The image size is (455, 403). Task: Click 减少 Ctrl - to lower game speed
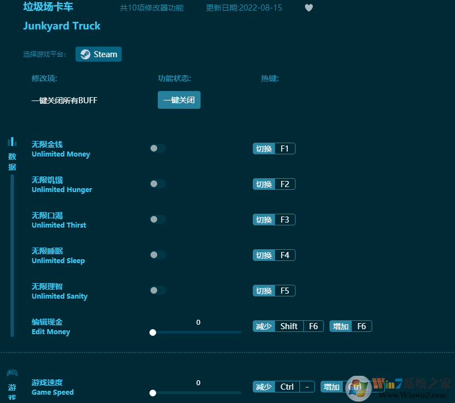pos(283,386)
